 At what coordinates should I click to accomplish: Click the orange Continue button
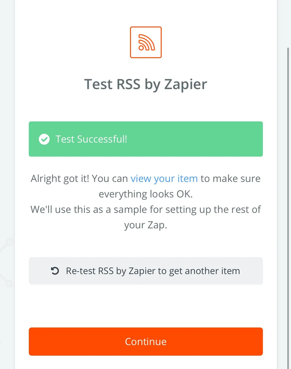coord(146,342)
